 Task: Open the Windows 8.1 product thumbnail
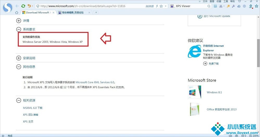[195, 92]
